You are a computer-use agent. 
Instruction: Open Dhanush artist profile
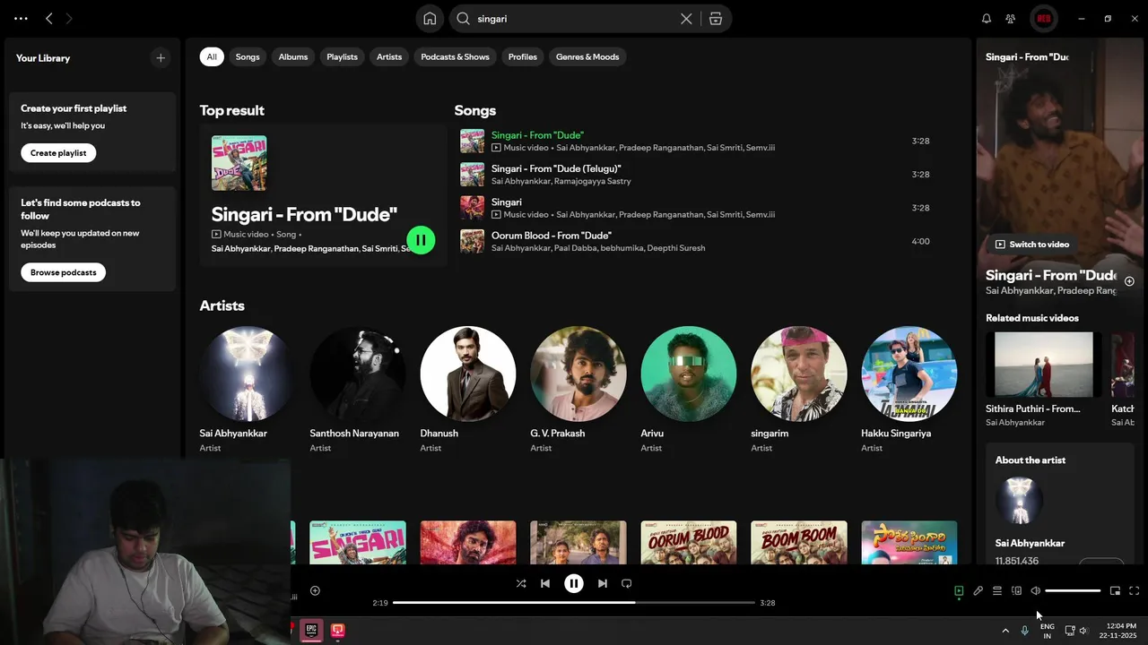[x=468, y=374]
